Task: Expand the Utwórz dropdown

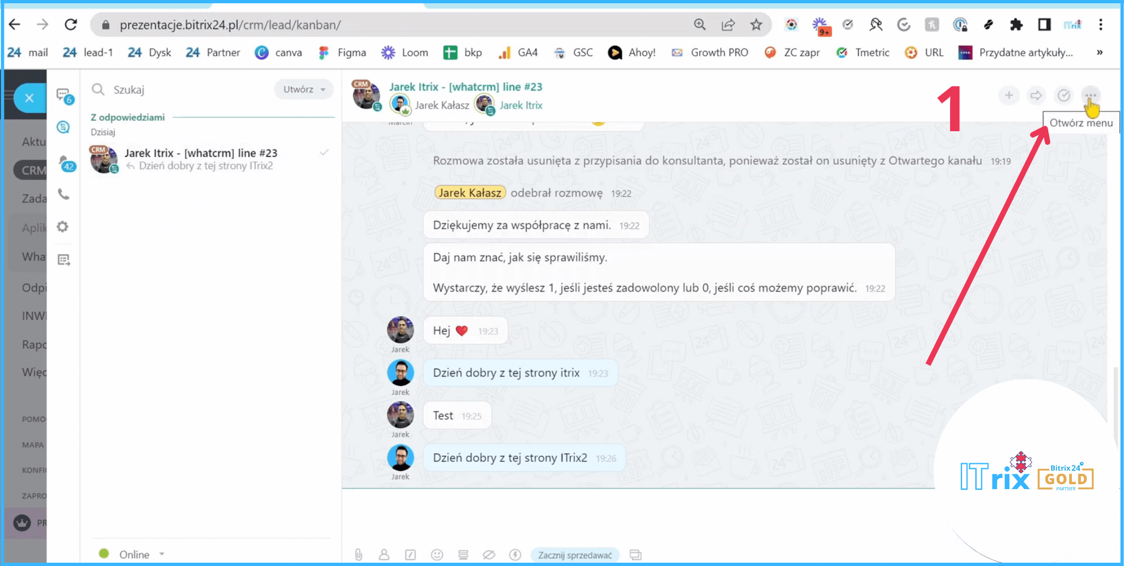Action: click(304, 89)
